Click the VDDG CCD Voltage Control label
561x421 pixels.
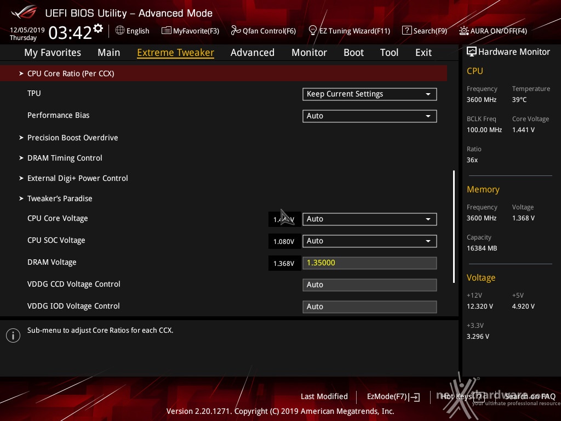(x=74, y=284)
